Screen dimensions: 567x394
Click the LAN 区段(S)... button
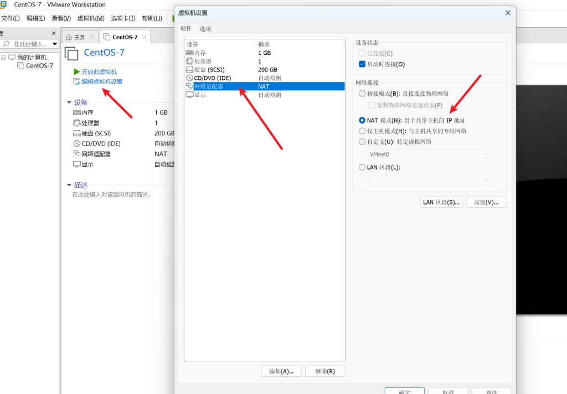click(441, 202)
